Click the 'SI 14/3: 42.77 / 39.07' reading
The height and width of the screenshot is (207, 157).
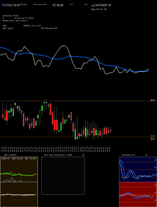[x=24, y=18]
